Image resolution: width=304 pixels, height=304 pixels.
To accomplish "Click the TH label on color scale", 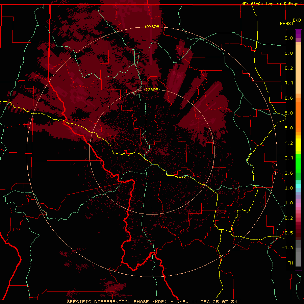I will 290,263.
